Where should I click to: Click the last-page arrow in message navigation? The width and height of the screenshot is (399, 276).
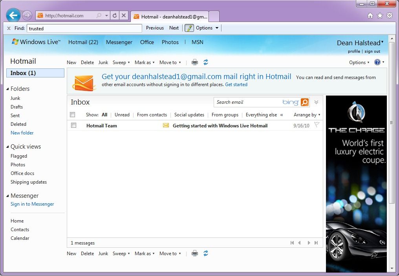(317, 243)
